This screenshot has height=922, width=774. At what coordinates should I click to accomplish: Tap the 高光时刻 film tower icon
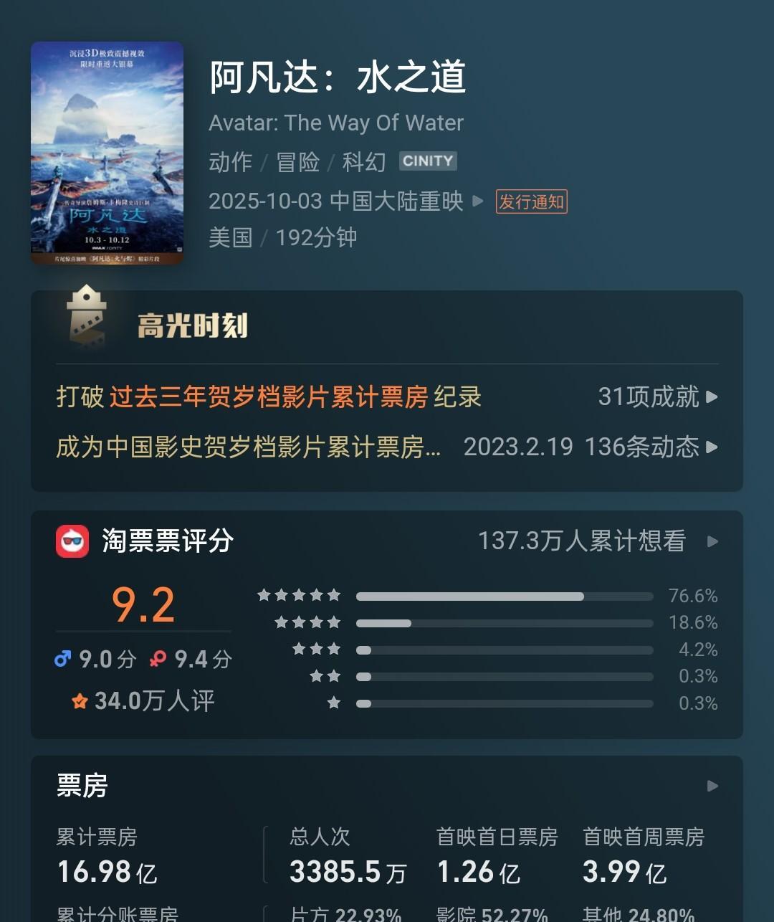pyautogui.click(x=86, y=316)
